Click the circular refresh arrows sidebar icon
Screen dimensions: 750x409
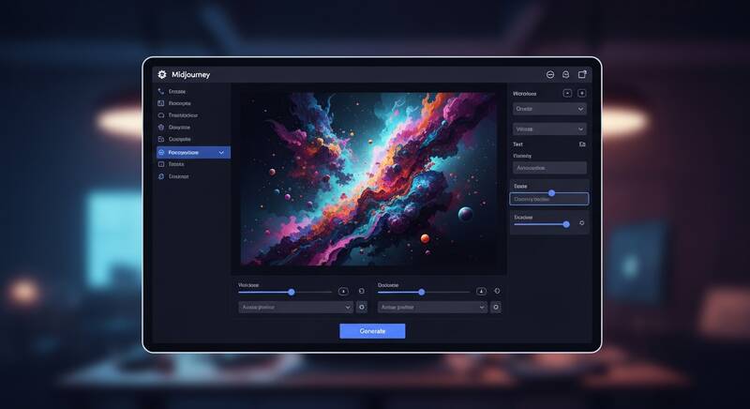click(x=161, y=176)
